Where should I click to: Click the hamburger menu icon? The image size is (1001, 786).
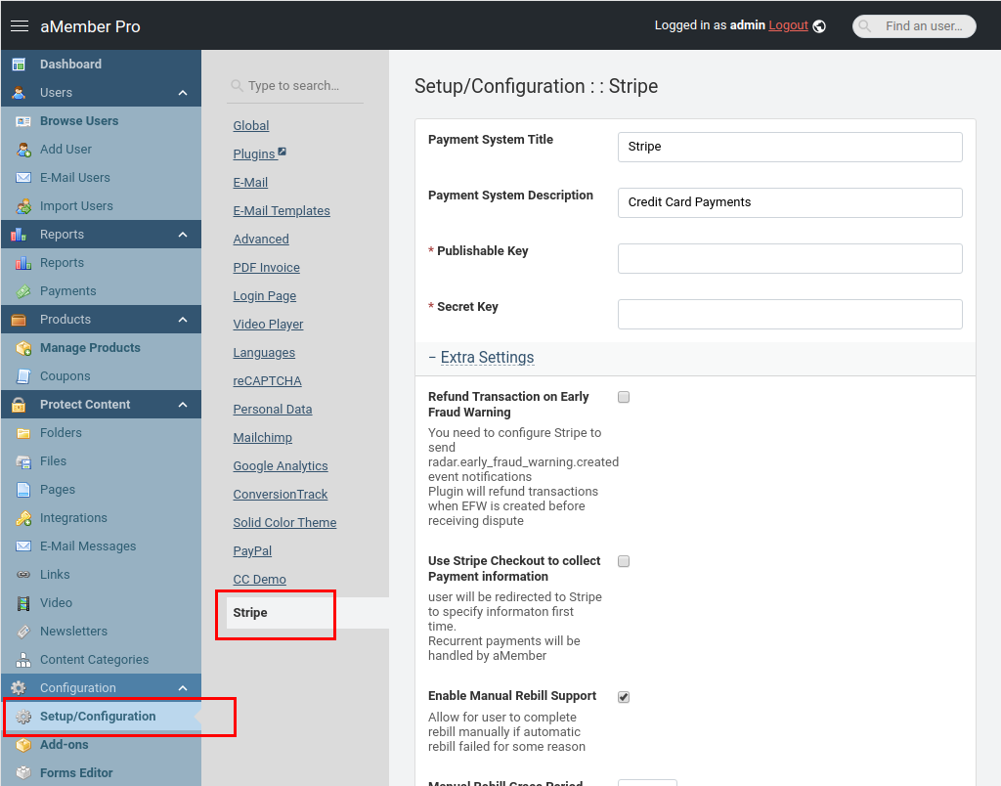click(20, 26)
